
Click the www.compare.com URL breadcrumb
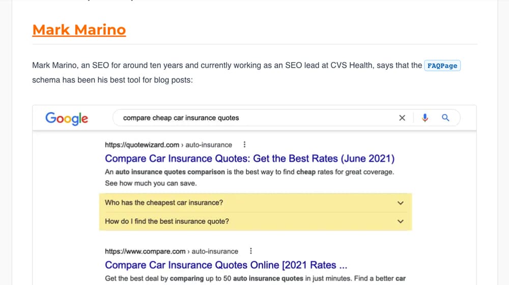[x=172, y=251]
